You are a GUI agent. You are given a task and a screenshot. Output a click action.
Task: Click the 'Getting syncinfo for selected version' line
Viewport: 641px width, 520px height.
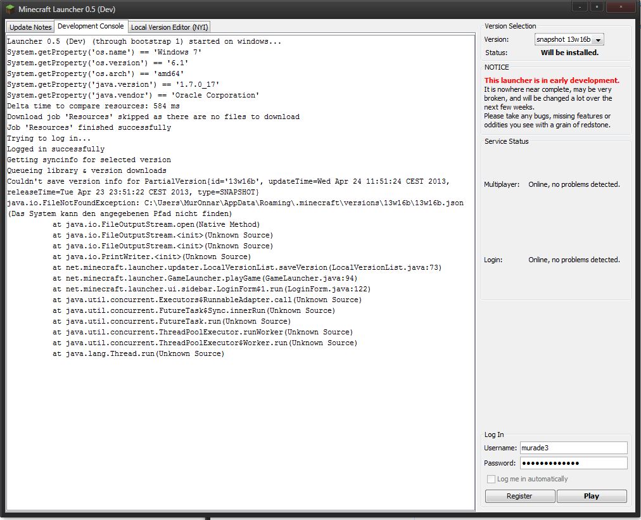click(89, 160)
